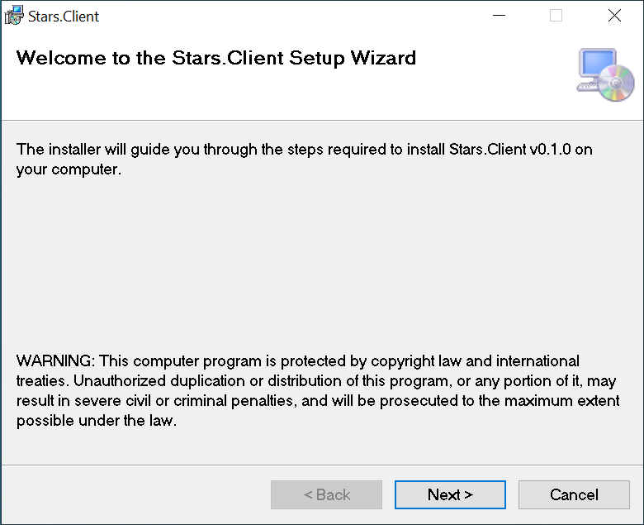
Task: Click the Welcome Setup Wizard heading
Action: coord(216,58)
